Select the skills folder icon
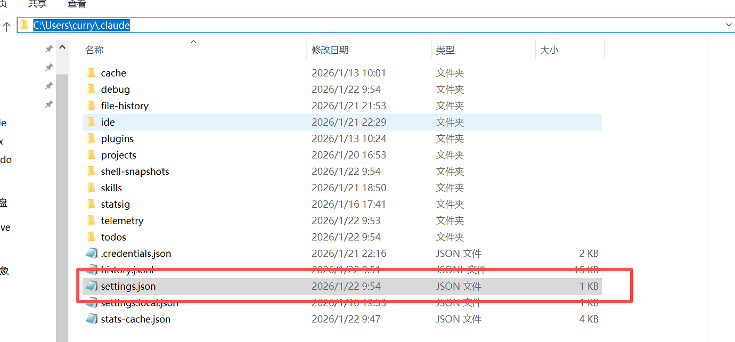The image size is (735, 342). coord(91,188)
